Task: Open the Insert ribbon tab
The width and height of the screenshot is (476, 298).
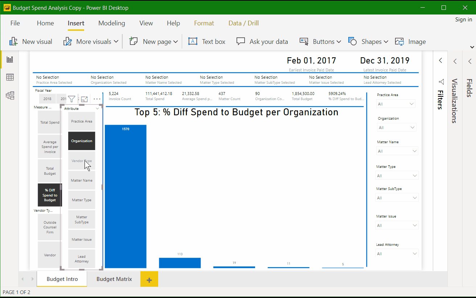Action: pos(76,23)
